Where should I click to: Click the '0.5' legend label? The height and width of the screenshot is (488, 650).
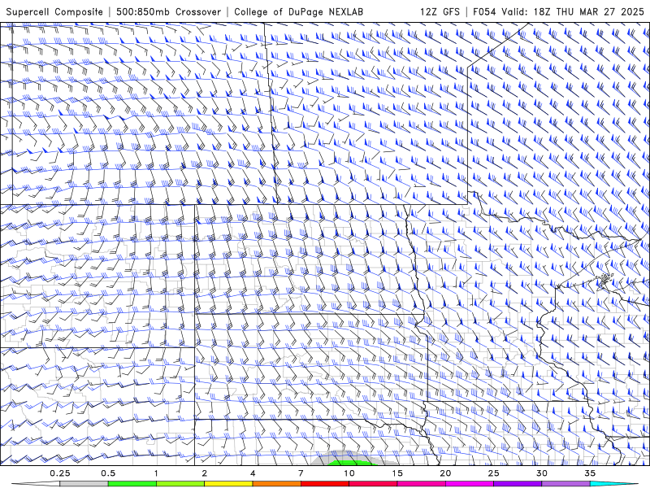pos(108,473)
